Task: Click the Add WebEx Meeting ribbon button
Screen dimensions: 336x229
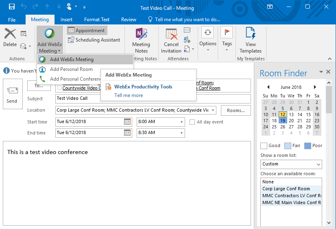Action: pos(50,41)
